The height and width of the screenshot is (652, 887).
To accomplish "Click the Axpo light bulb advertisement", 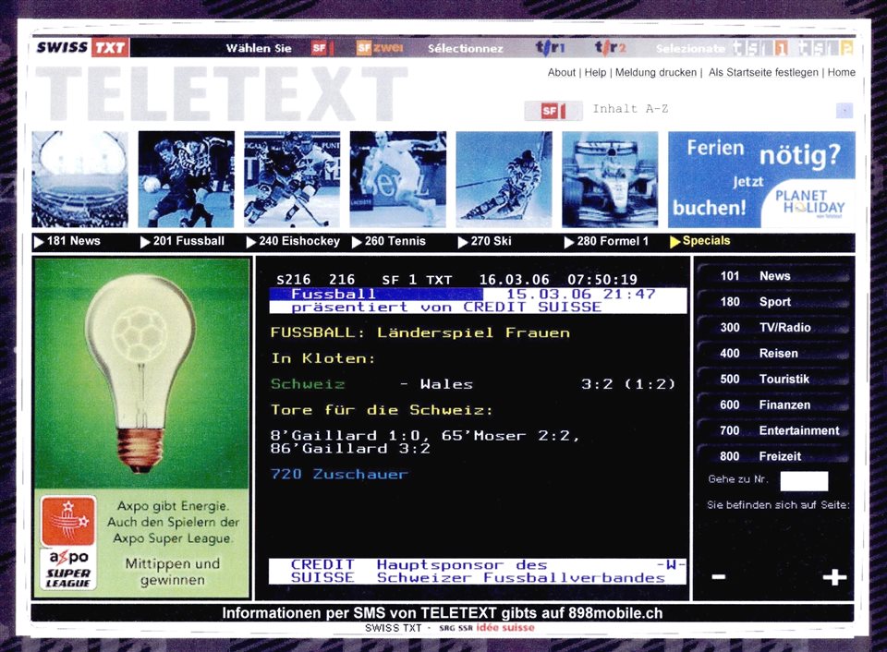I will (x=141, y=373).
